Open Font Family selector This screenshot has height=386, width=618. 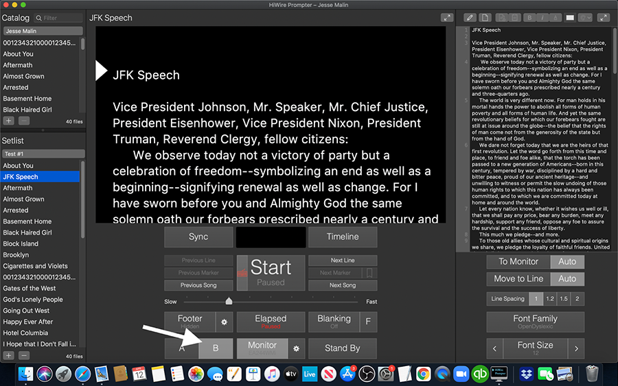point(535,322)
